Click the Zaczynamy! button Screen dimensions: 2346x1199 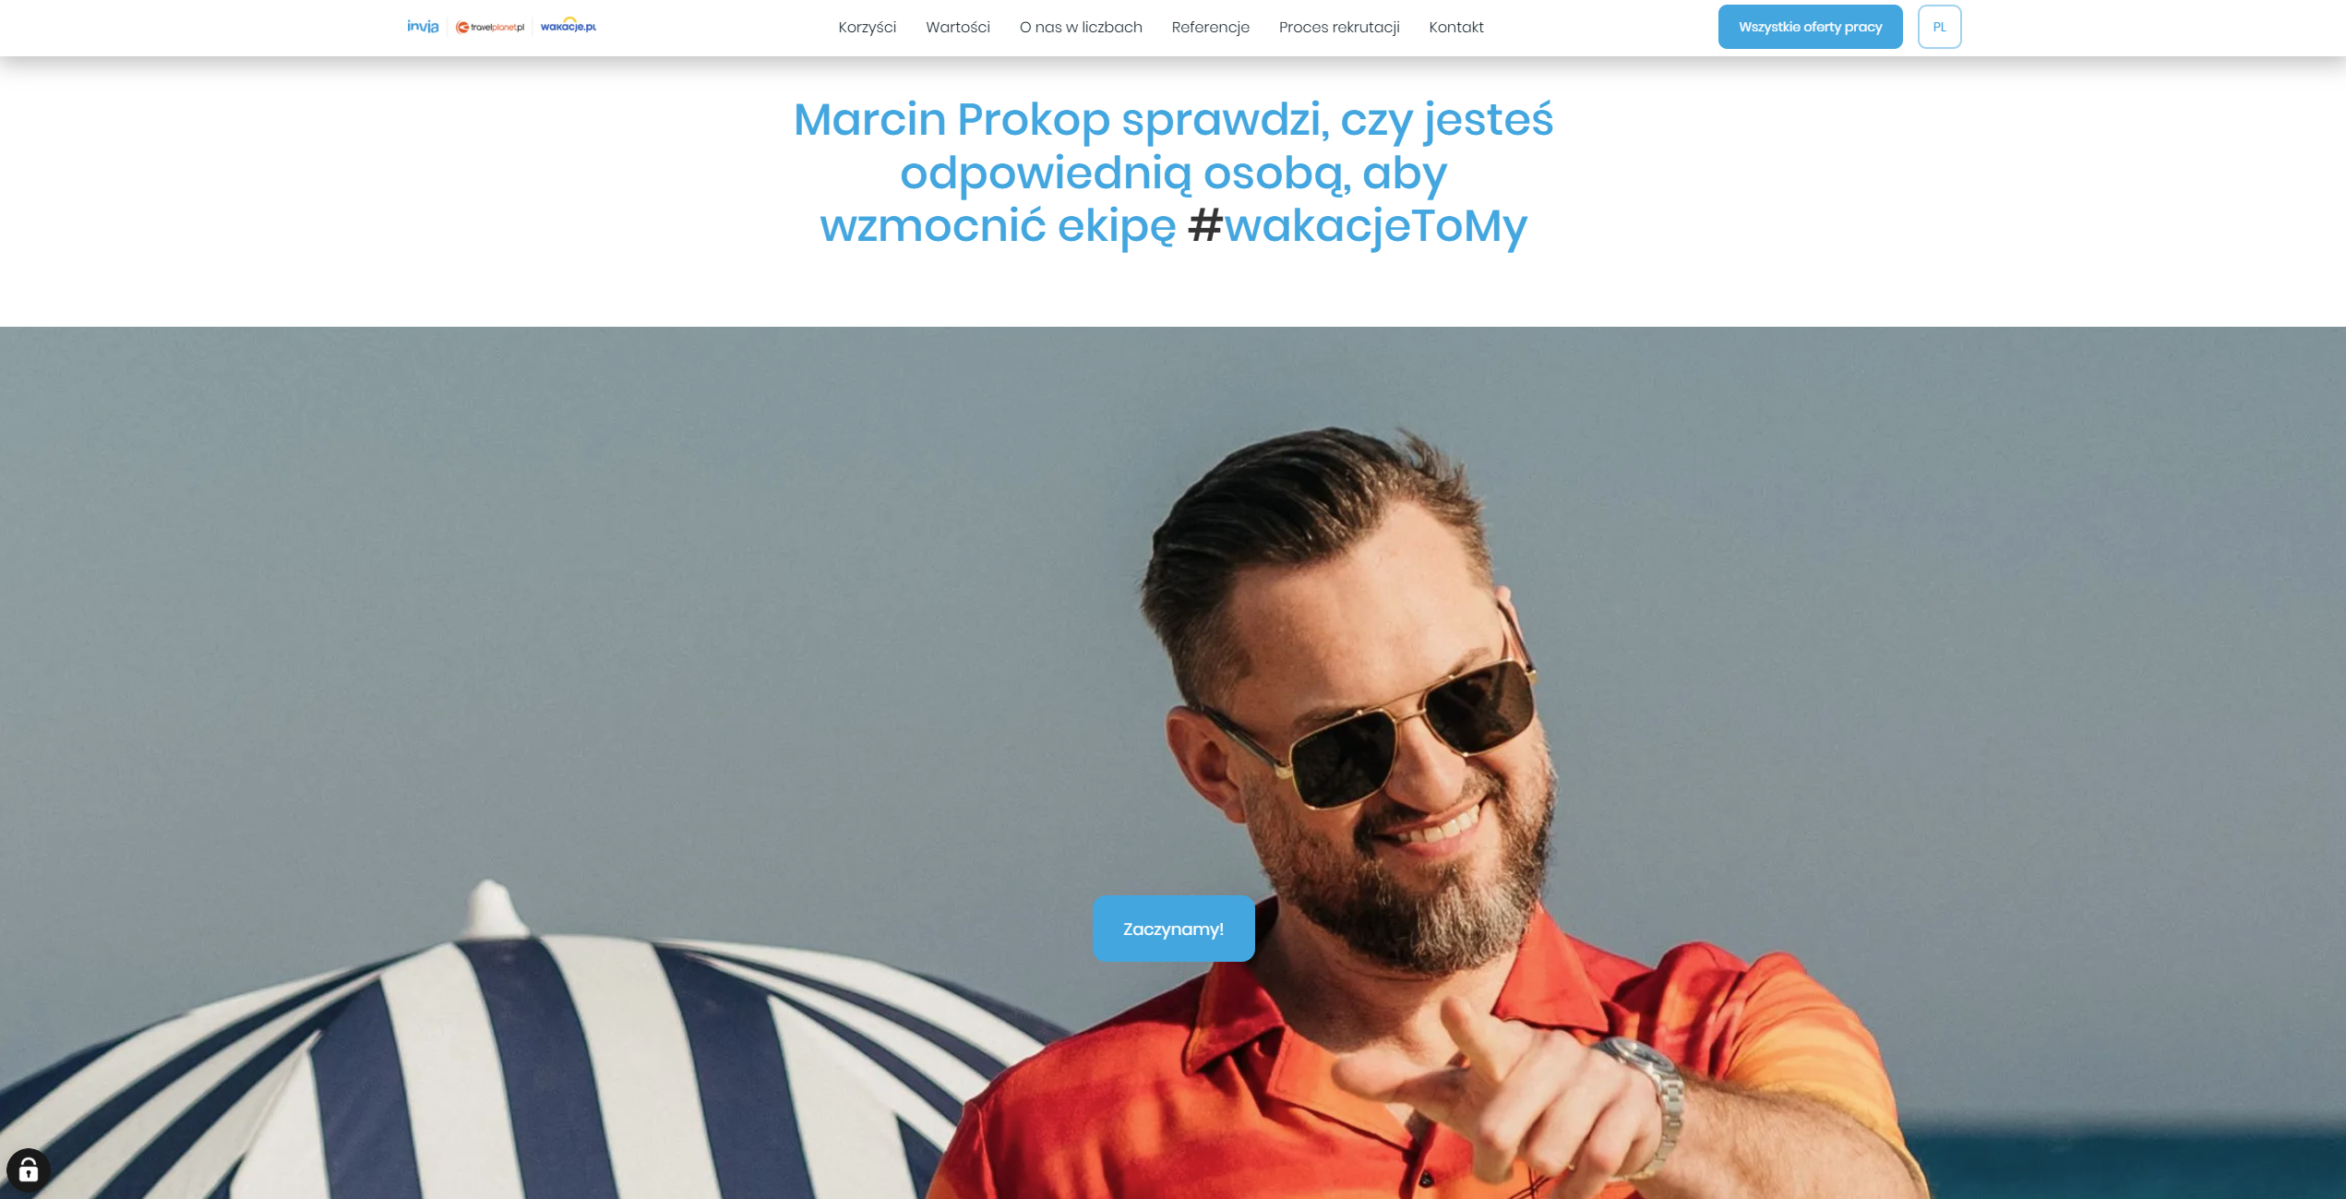pyautogui.click(x=1173, y=929)
